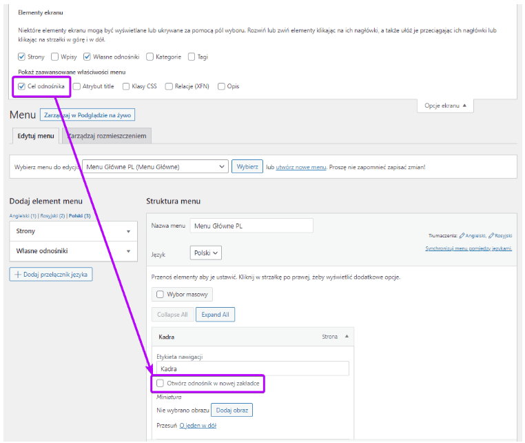Select the Edytuj menu tab
This screenshot has height=443, width=525.
click(35, 136)
